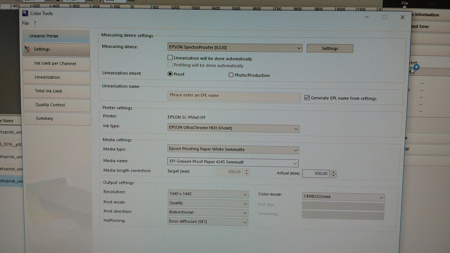
Task: Click the Target (mm) length field
Action: coord(230,172)
